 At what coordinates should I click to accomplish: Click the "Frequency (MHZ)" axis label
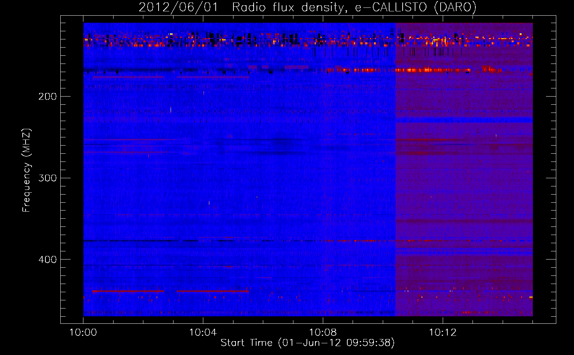click(27, 170)
